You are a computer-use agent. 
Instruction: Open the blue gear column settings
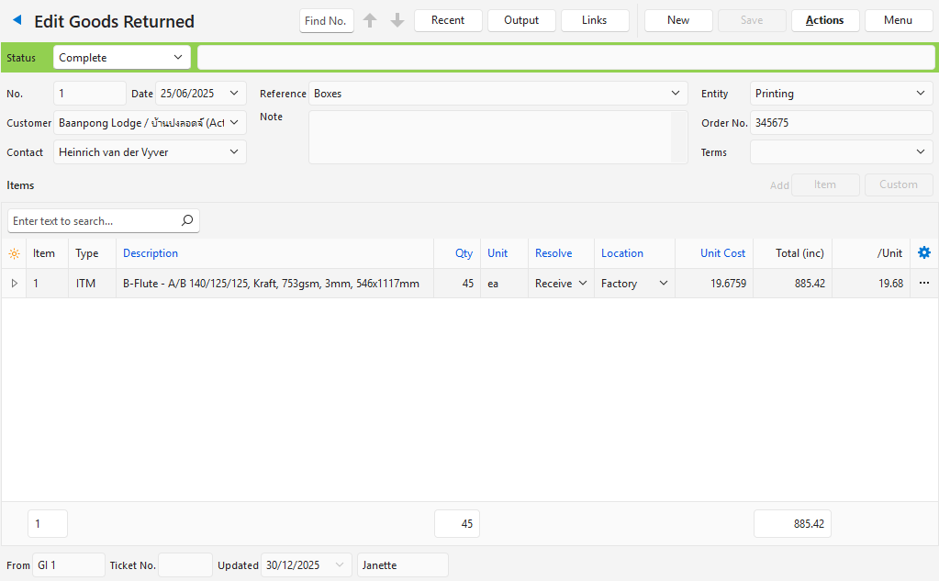click(x=924, y=253)
